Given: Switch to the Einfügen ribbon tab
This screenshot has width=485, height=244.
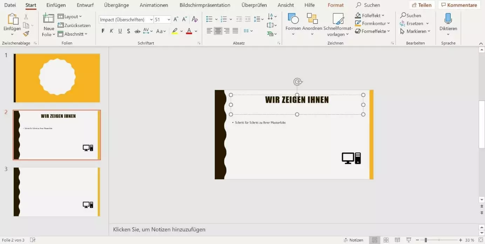Looking at the screenshot, I should (56, 5).
